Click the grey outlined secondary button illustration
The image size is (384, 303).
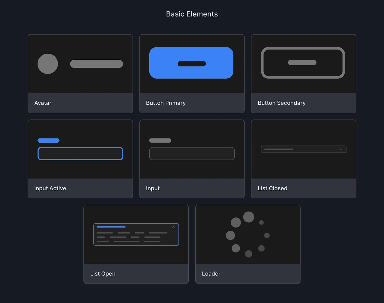coord(303,63)
